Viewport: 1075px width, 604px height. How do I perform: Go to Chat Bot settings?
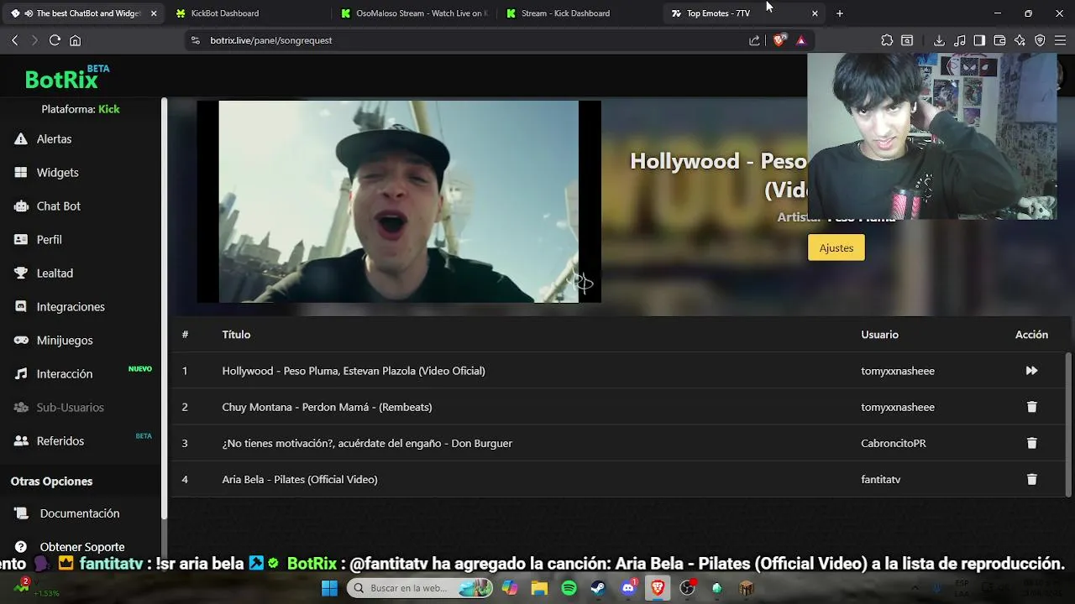point(58,206)
